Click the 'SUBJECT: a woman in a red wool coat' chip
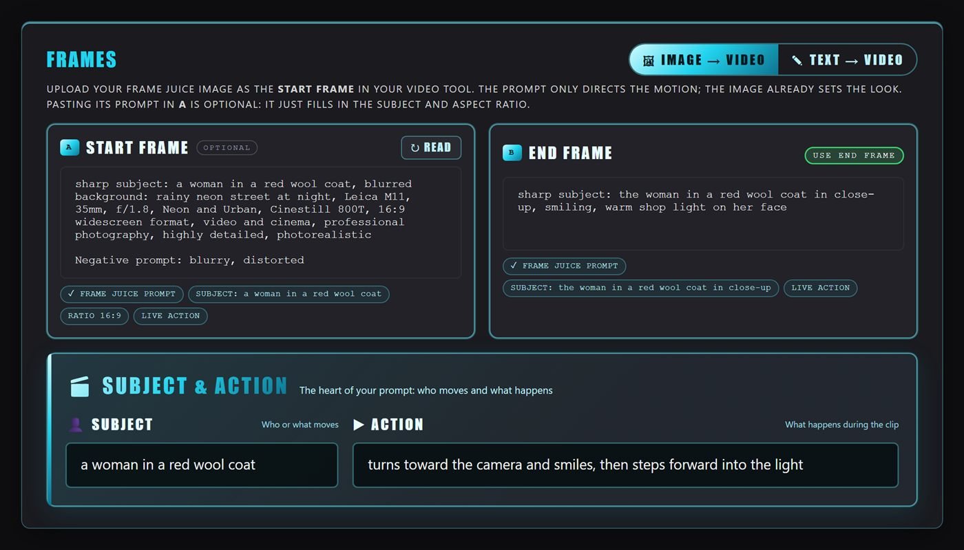The image size is (964, 550). [x=289, y=294]
